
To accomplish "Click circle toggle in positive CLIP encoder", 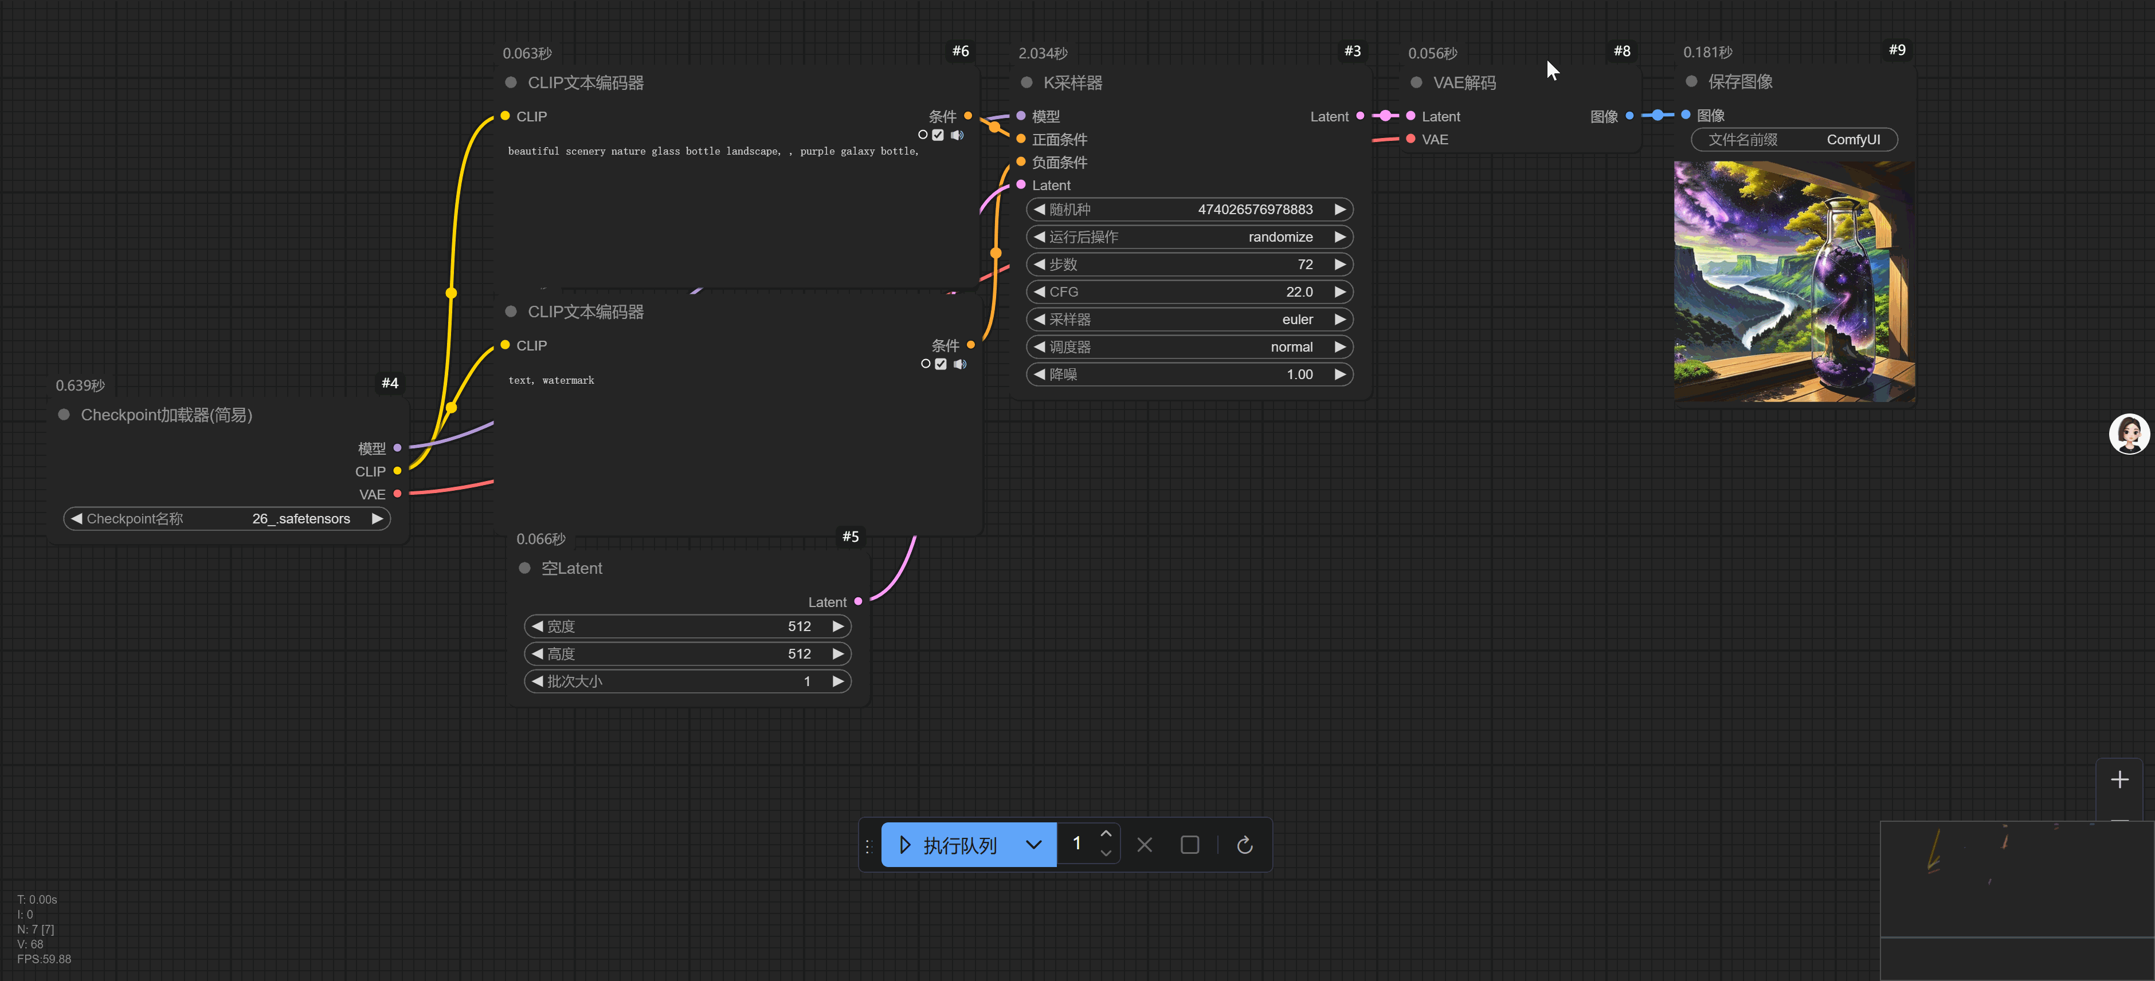I will pos(923,135).
